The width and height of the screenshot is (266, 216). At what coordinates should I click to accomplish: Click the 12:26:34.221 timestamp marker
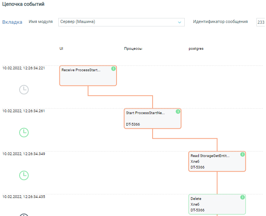24,68
